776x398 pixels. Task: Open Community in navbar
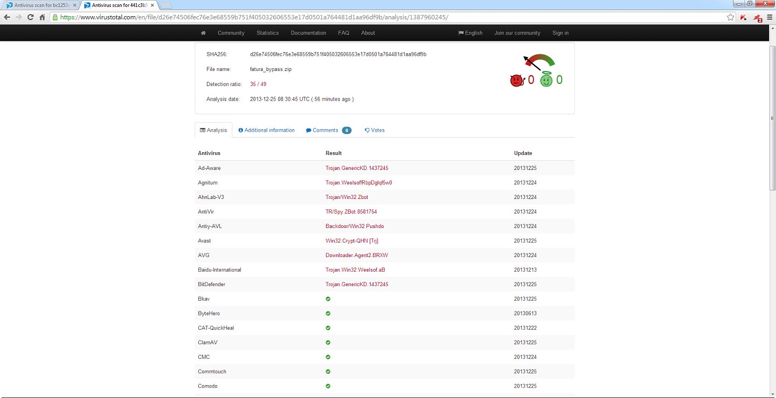coord(231,33)
